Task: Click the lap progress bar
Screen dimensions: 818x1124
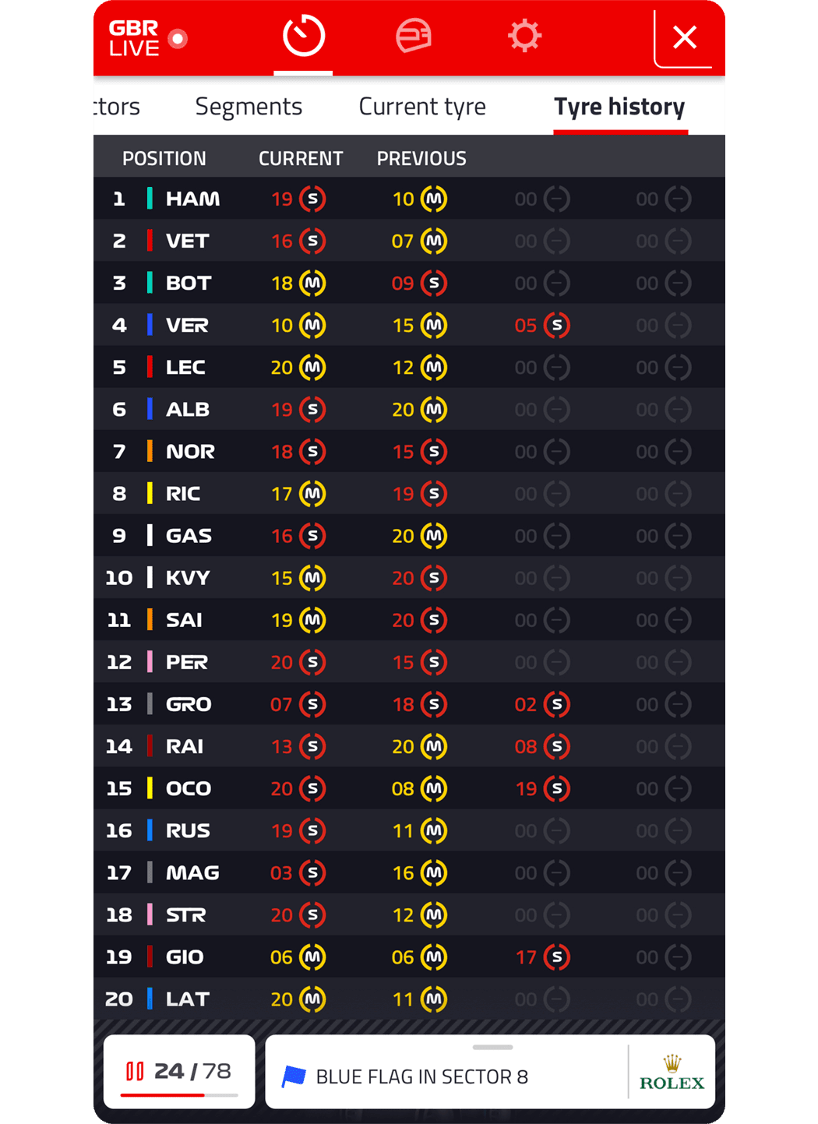Action: click(x=179, y=1095)
